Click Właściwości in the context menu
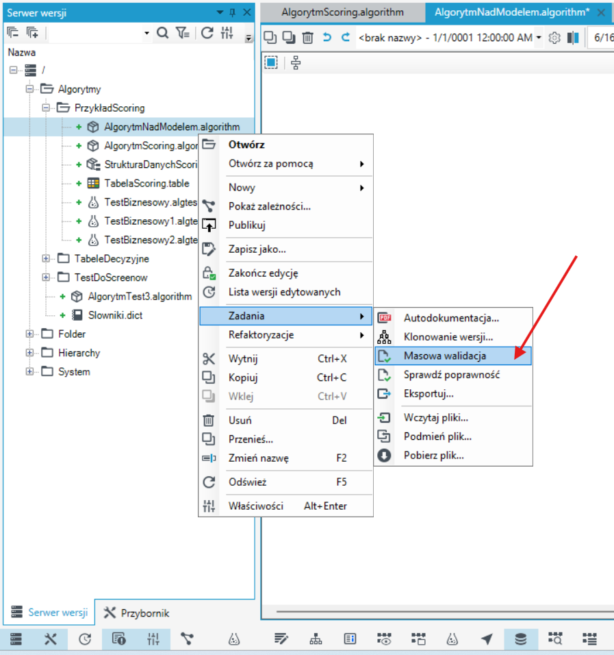This screenshot has height=655, width=614. pos(286,506)
